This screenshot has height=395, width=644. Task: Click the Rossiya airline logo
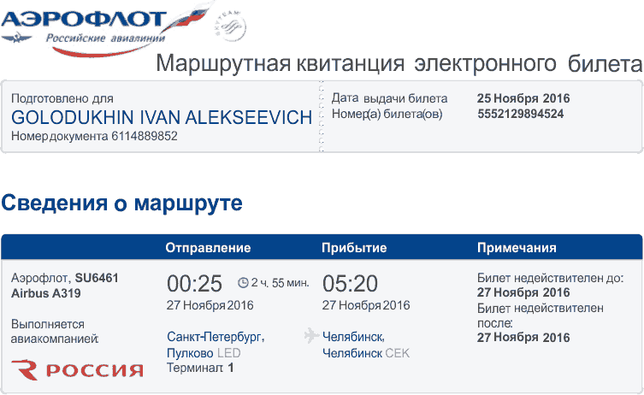click(78, 369)
